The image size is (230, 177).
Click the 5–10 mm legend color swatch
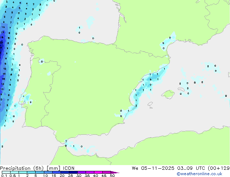pyautogui.click(x=40, y=172)
